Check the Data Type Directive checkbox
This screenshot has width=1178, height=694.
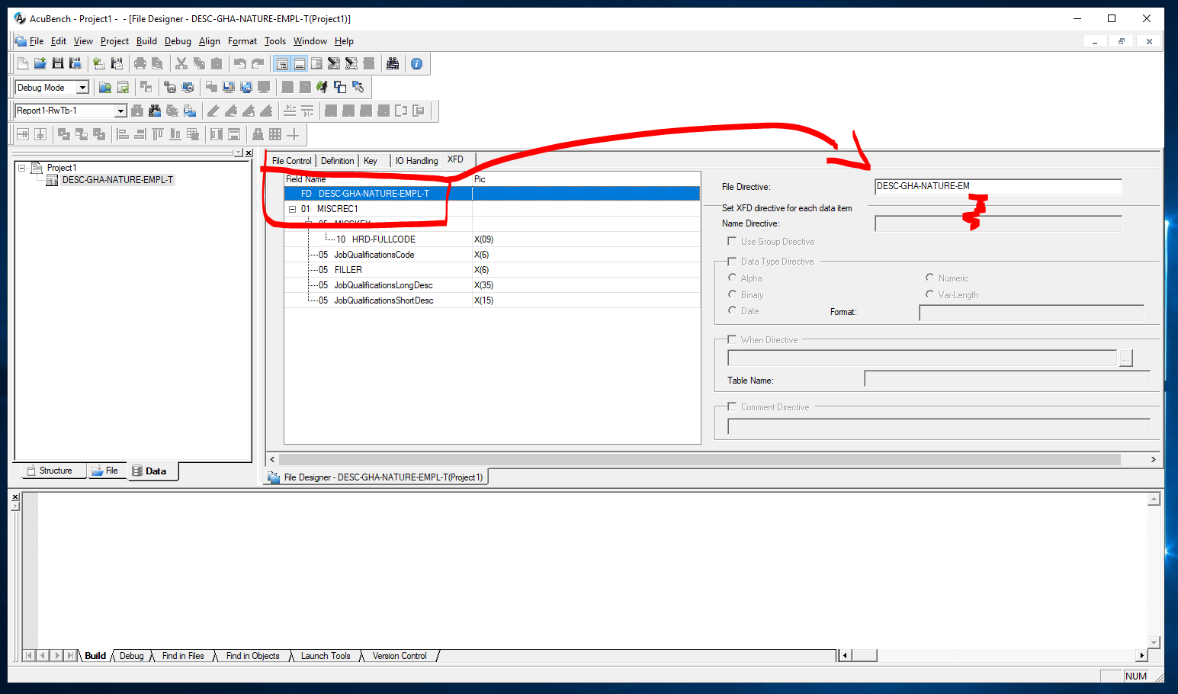(x=732, y=261)
